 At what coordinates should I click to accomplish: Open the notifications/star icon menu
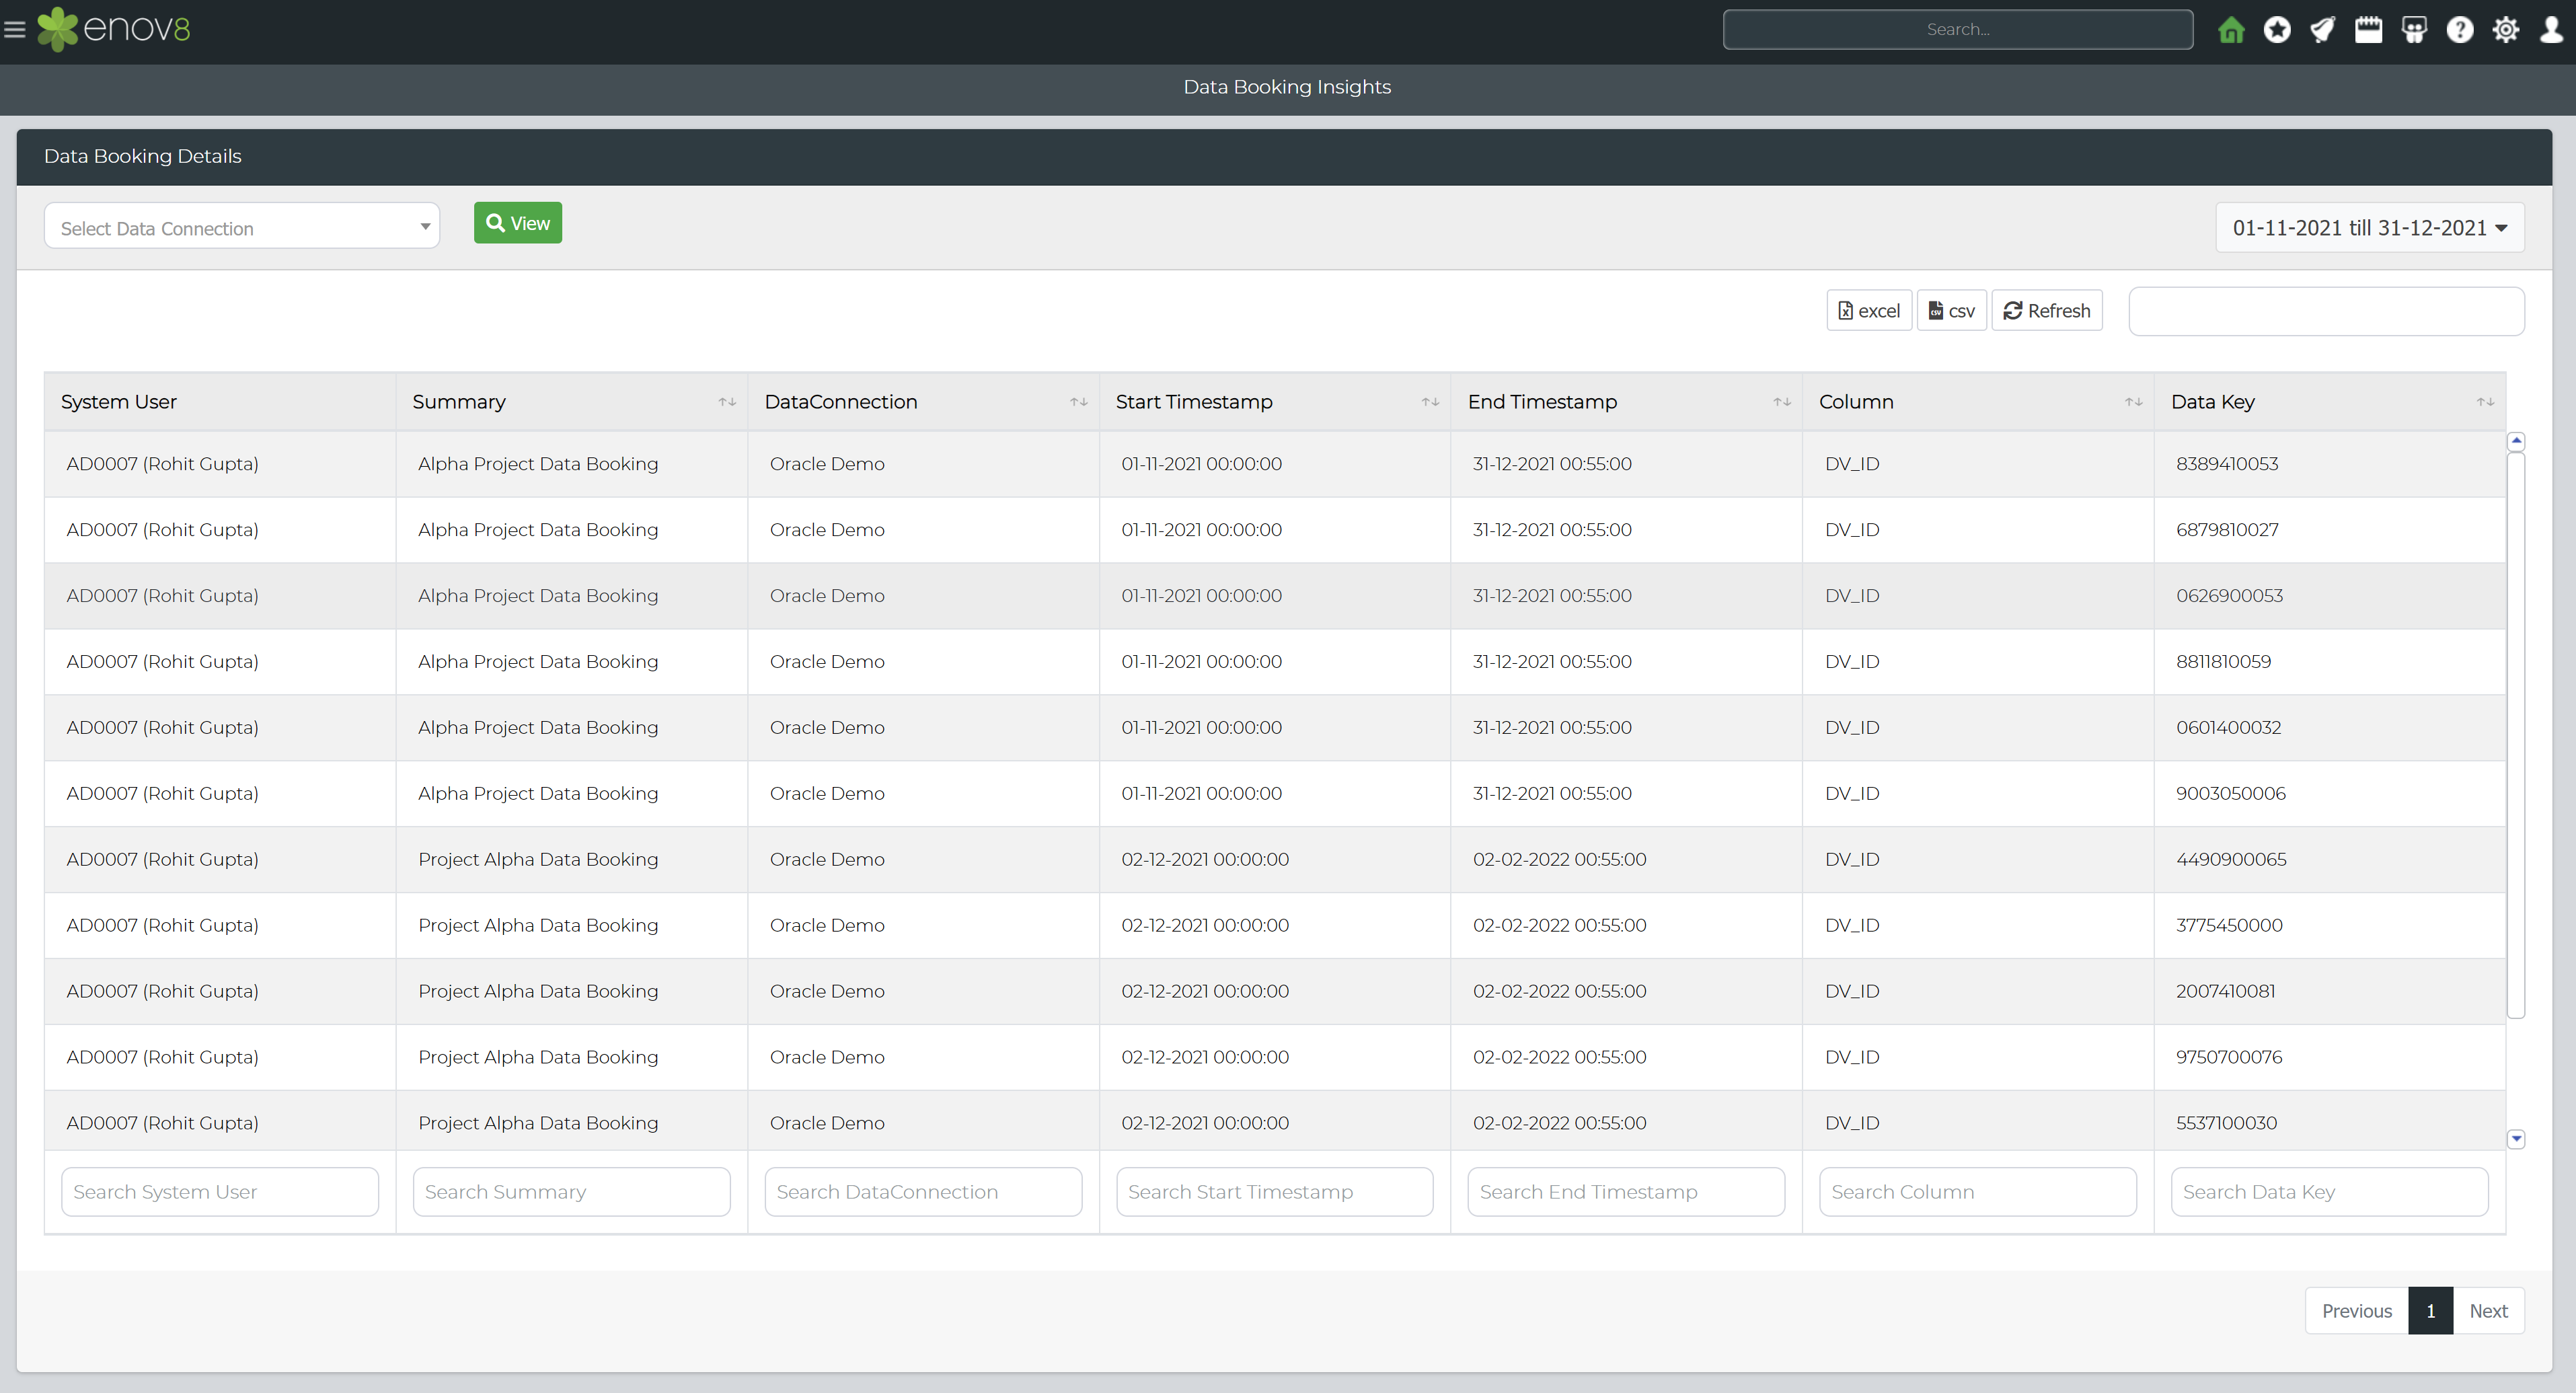2277,29
